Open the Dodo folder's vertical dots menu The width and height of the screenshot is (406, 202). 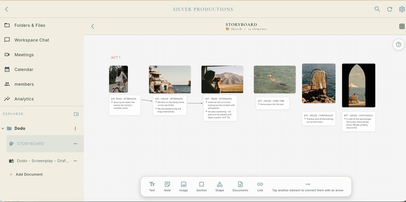click(x=76, y=128)
